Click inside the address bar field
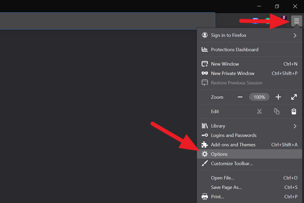Viewport: 304px width, 203px height. coord(107,21)
